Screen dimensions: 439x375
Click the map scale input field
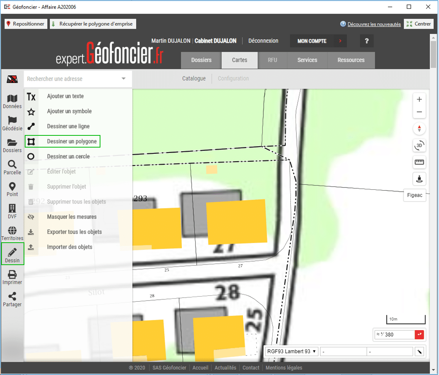394,335
